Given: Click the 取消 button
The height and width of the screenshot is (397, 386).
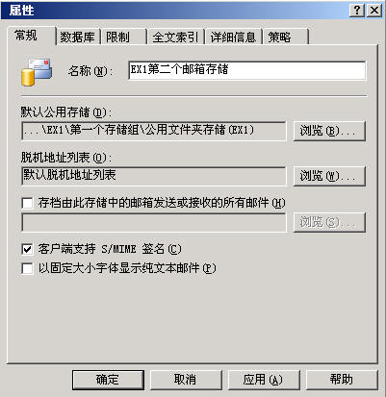Looking at the screenshot, I should tap(186, 380).
